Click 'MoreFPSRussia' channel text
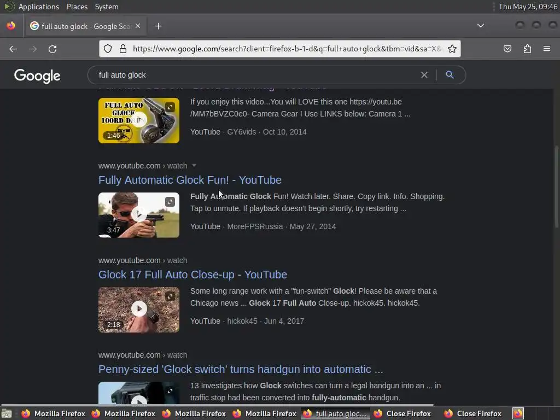 [255, 226]
